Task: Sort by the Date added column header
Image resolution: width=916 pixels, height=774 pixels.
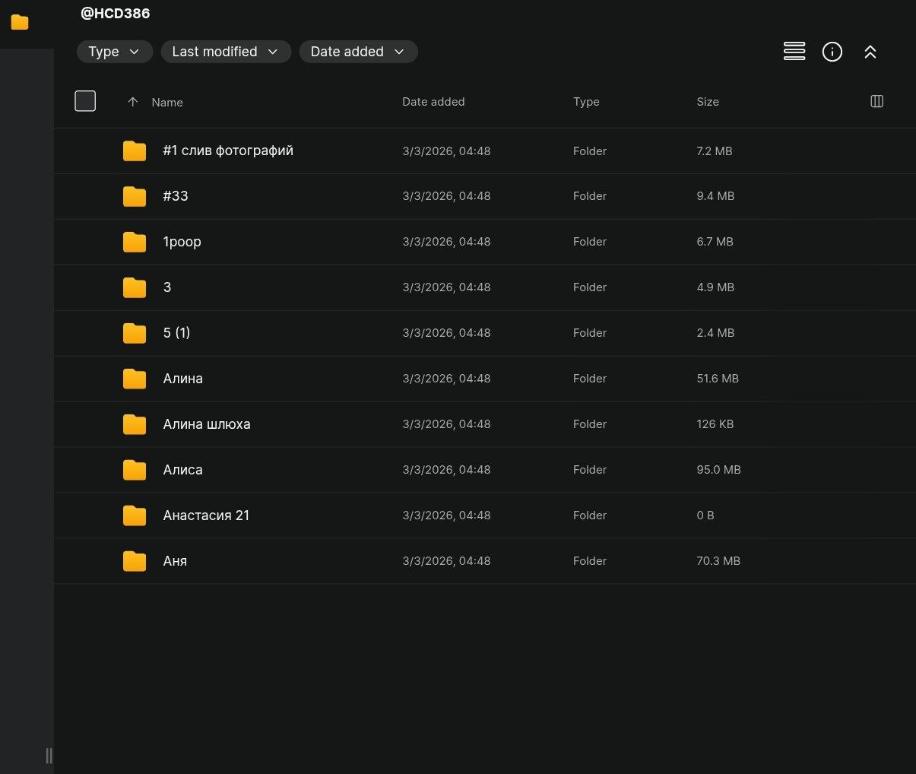Action: click(x=433, y=102)
